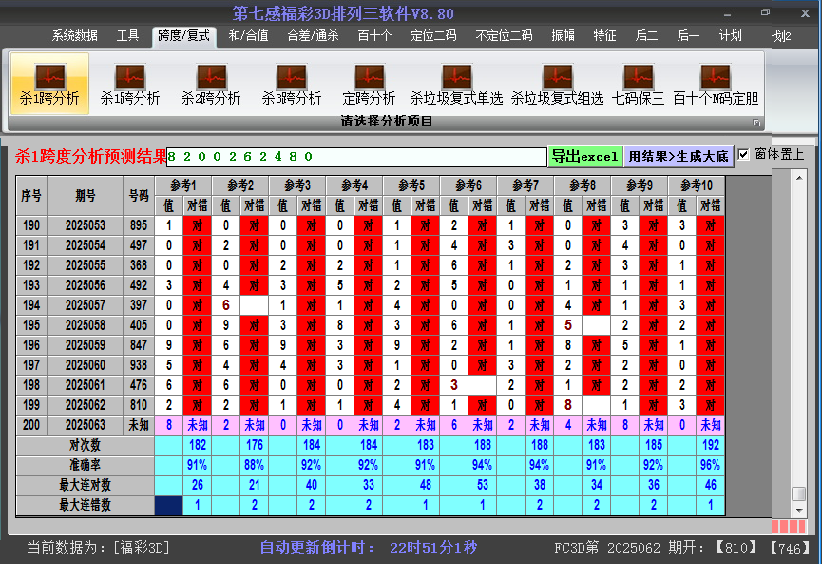Click the 序号 column header
Viewport: 822px width, 564px height.
(31, 196)
